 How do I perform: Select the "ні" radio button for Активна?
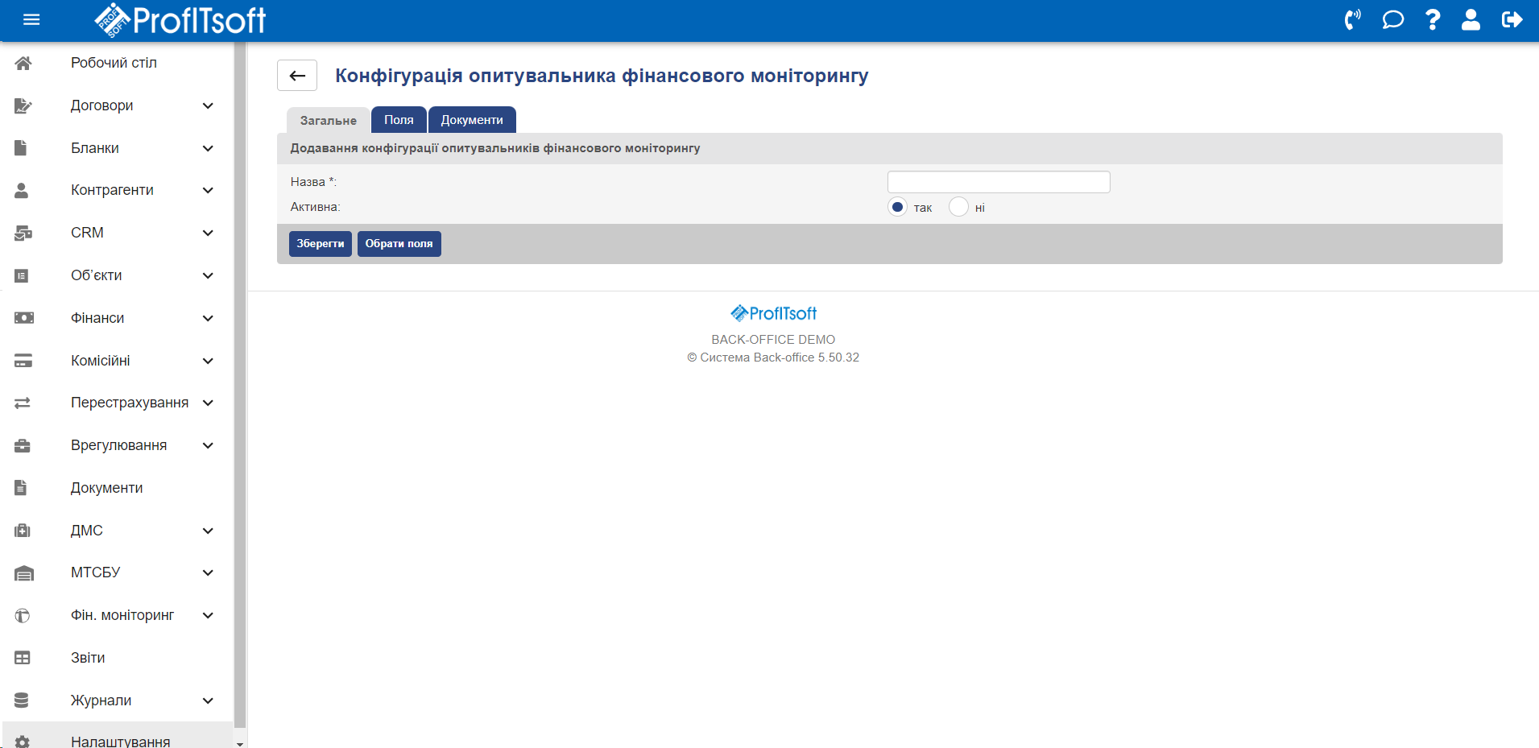(x=958, y=207)
